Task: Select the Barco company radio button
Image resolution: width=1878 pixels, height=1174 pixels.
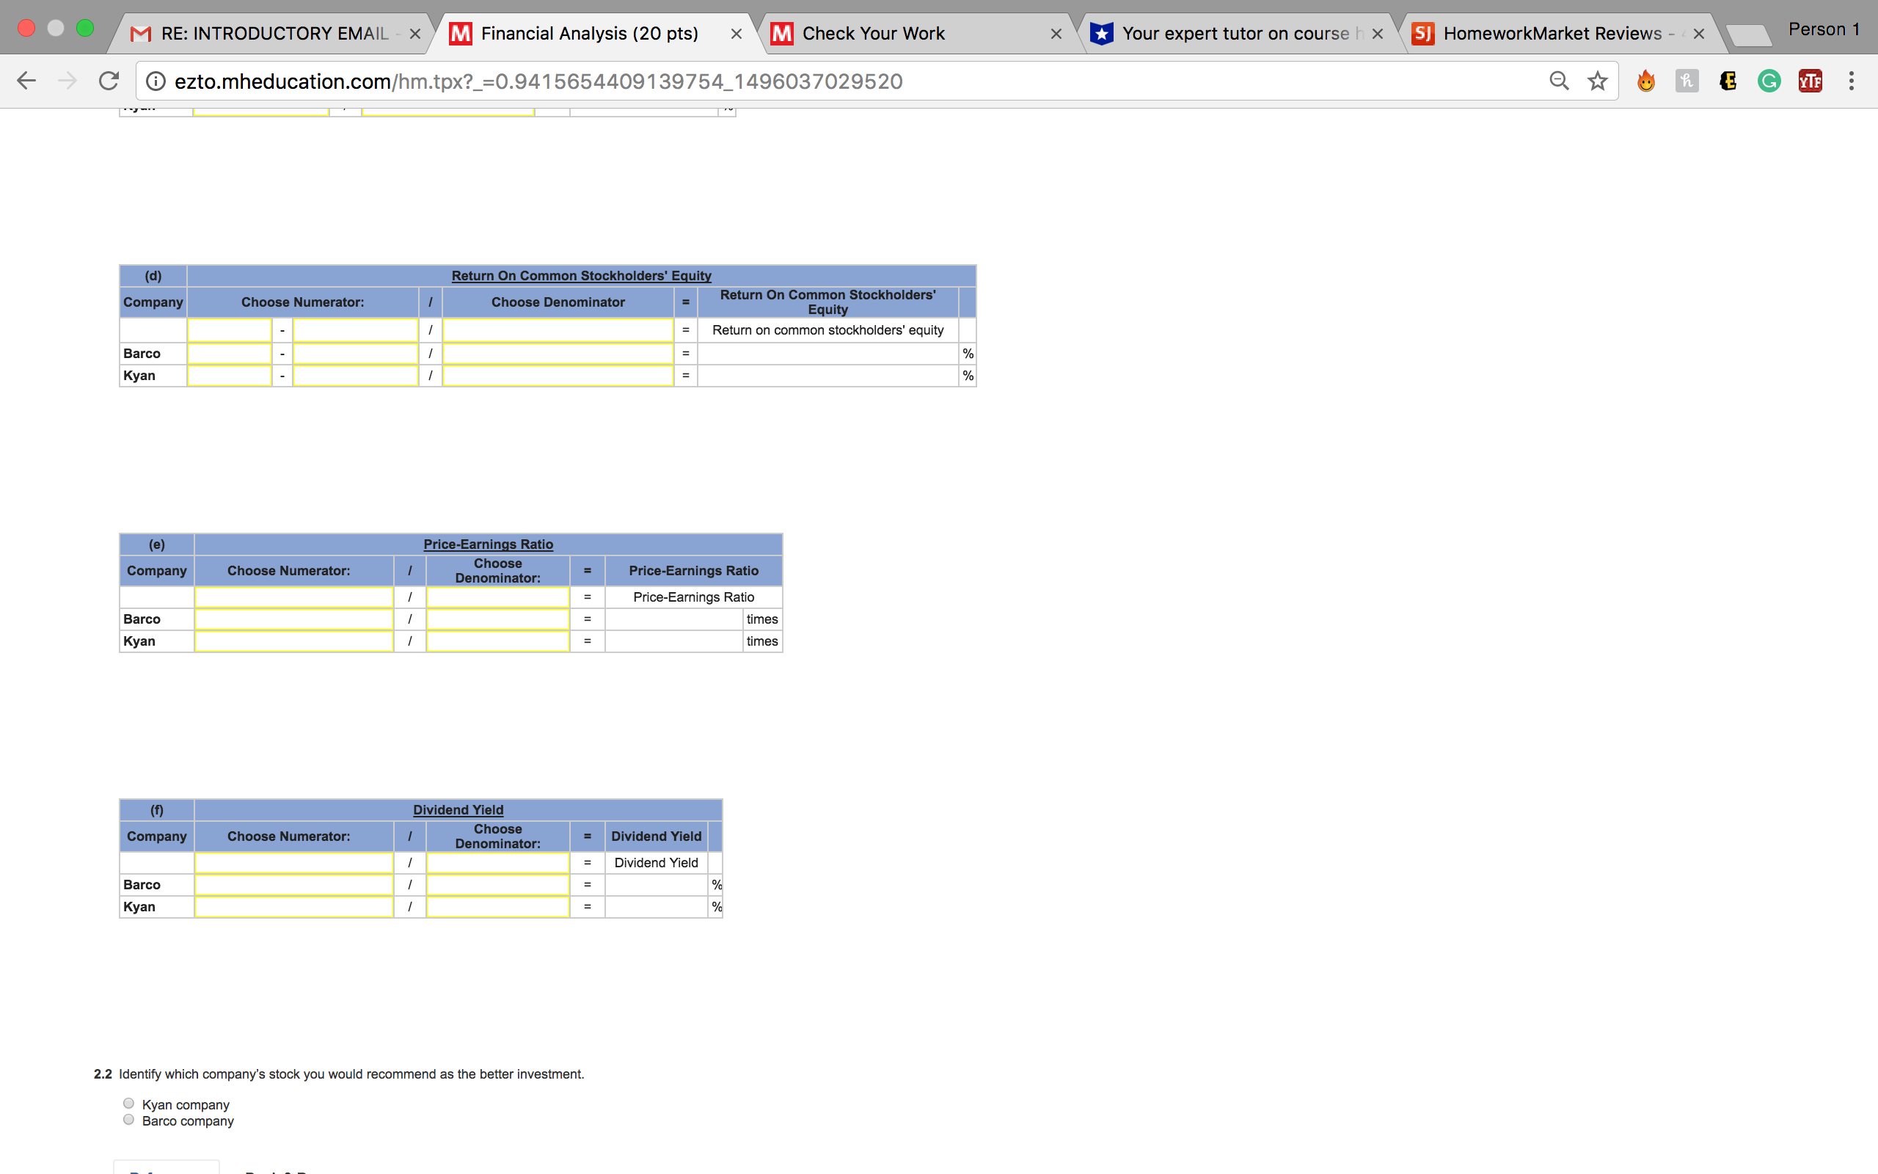Action: pos(128,1120)
